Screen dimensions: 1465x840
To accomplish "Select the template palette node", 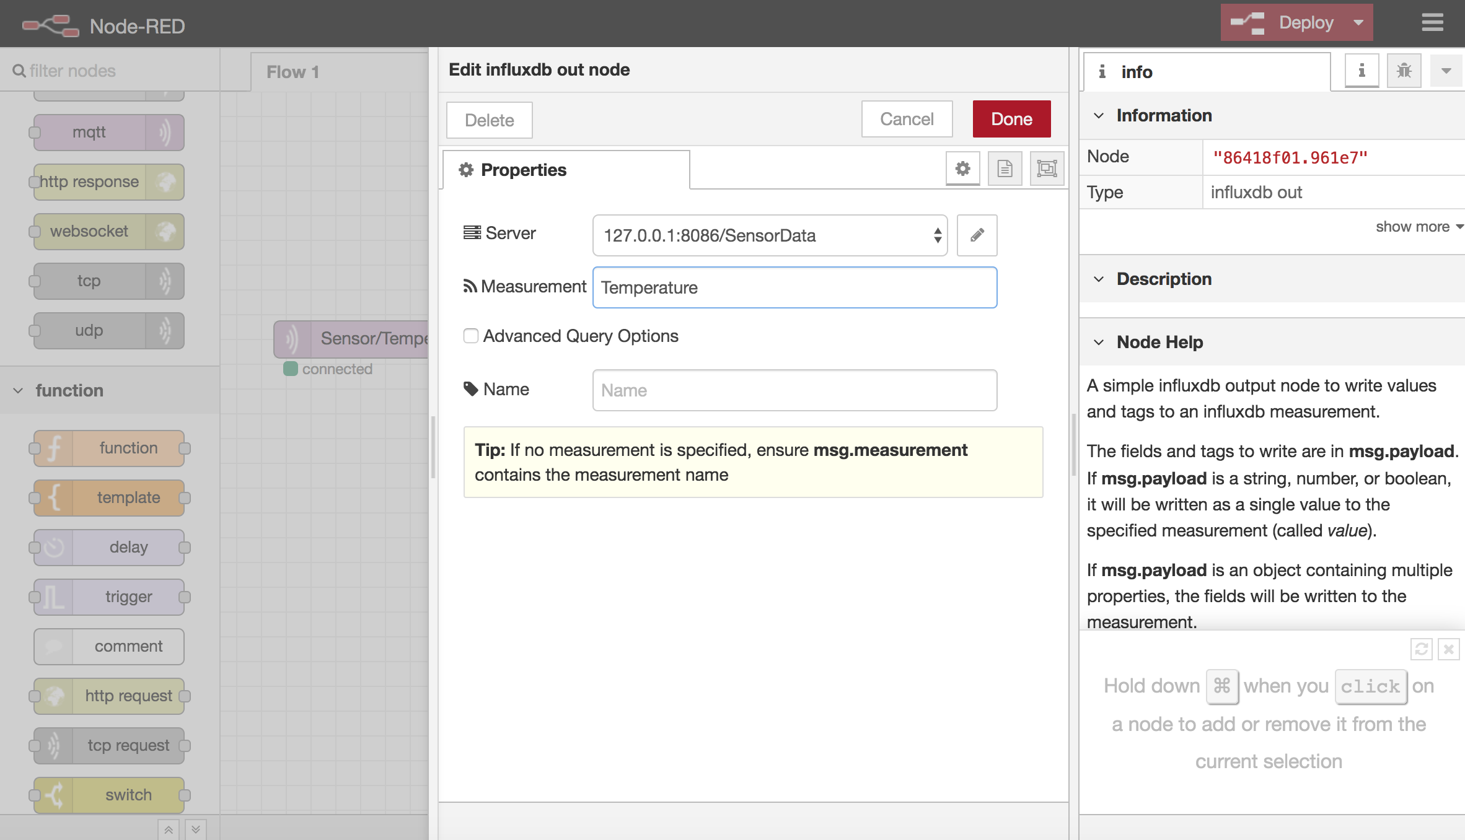I will tap(109, 498).
